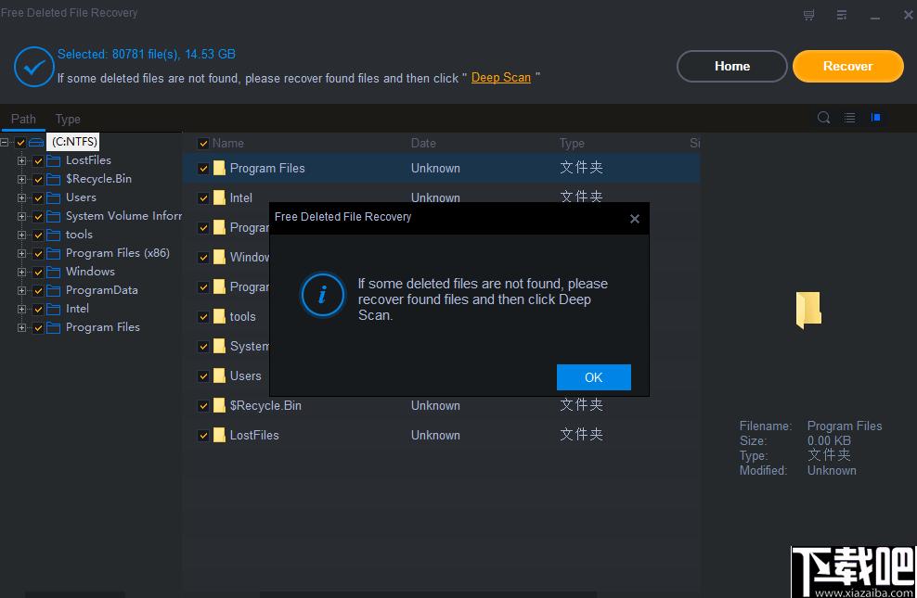Screen dimensions: 917x598
Task: Click folder icon of tools list row
Action: pyautogui.click(x=219, y=316)
